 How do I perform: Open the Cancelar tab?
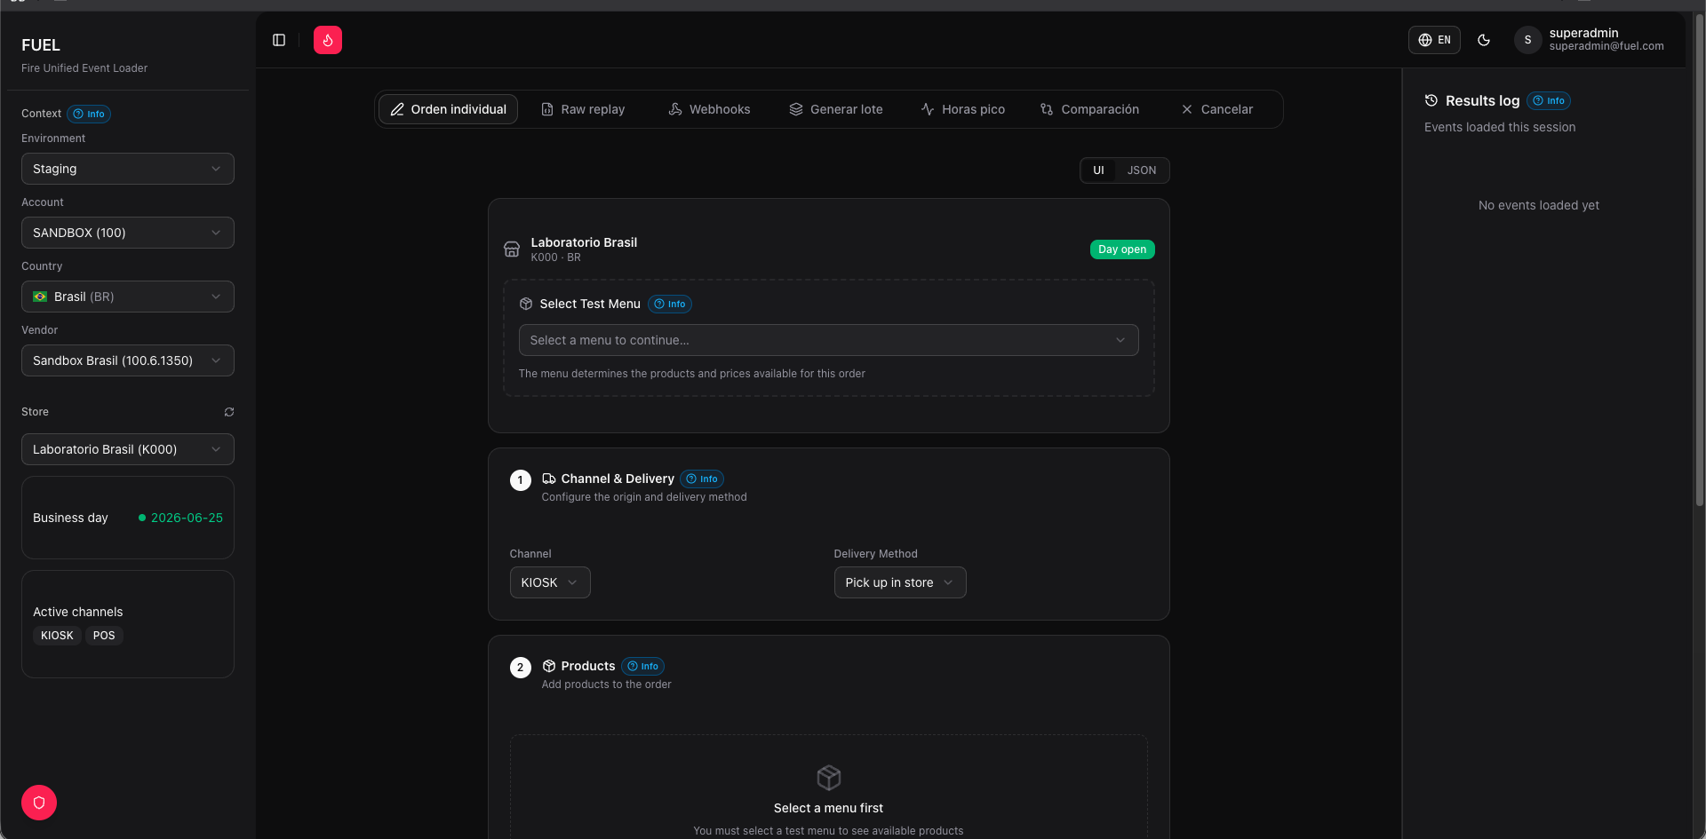click(x=1217, y=109)
